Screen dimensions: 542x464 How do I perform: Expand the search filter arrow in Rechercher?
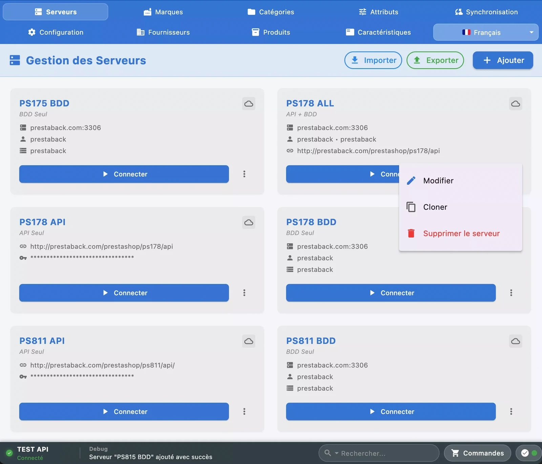tap(336, 453)
